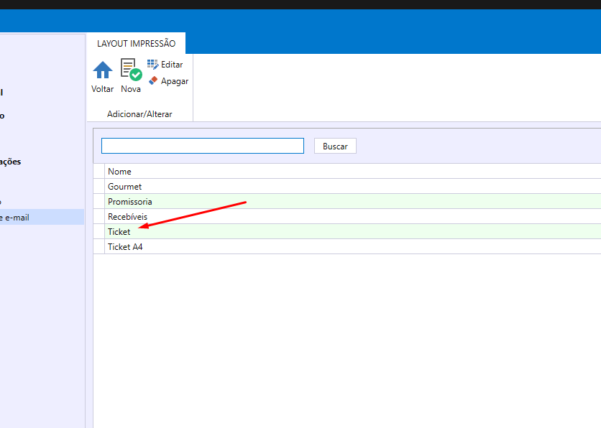Click row selector cell beside Gourmet
Screen dimensions: 601x428
(99, 187)
